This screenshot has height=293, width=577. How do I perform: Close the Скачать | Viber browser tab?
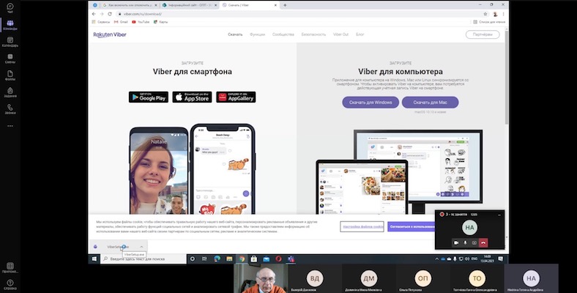275,5
